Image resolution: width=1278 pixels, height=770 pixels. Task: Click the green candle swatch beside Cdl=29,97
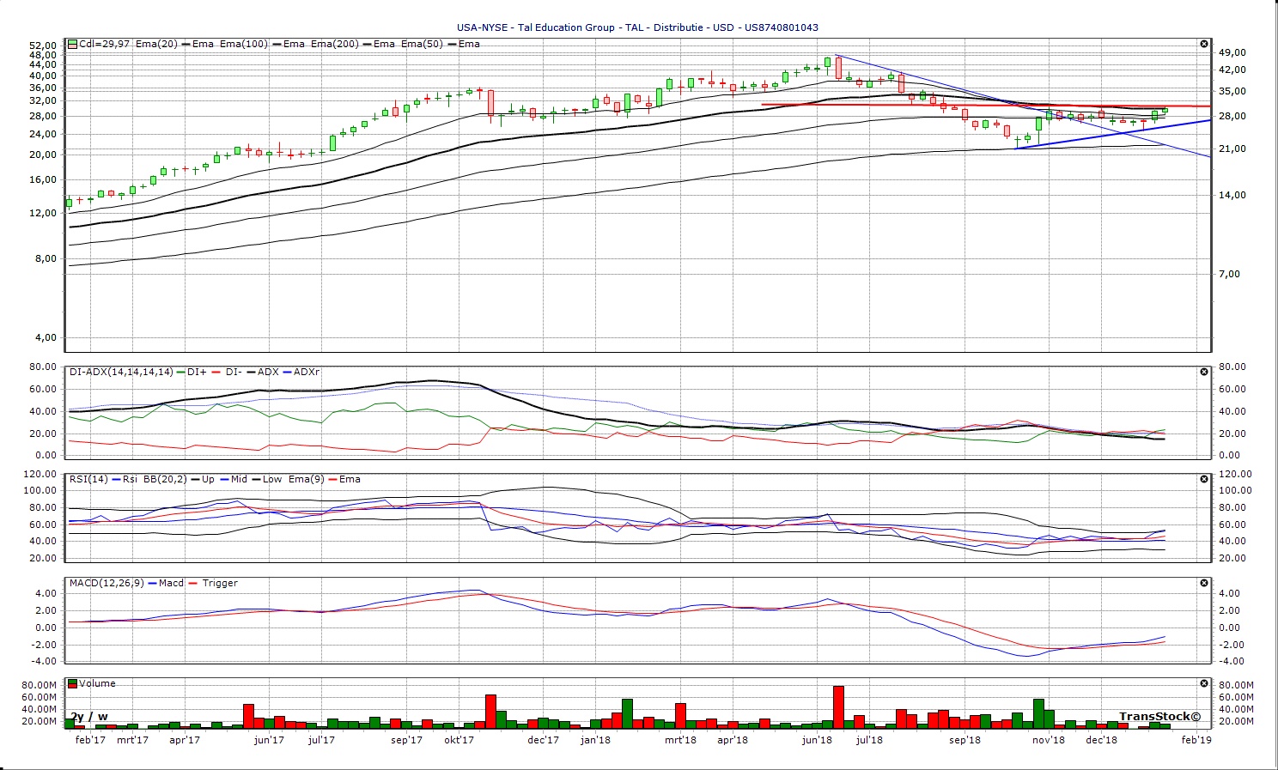click(73, 44)
